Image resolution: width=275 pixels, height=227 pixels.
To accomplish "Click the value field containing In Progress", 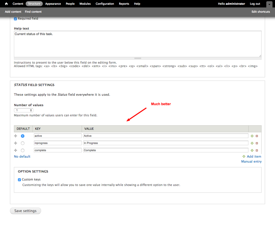I will coord(166,143).
